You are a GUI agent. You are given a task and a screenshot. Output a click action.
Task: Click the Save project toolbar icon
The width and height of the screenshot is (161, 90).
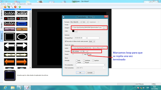click(x=8, y=7)
